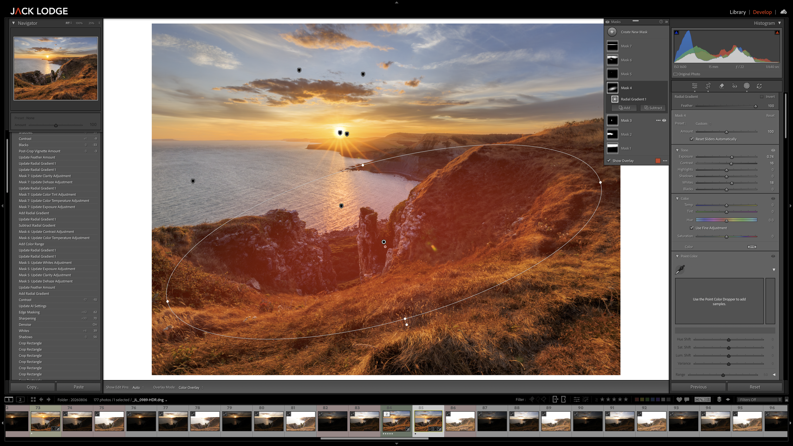Open the three-dots menu for Mask 3
Screen dimensions: 793x446
658,121
